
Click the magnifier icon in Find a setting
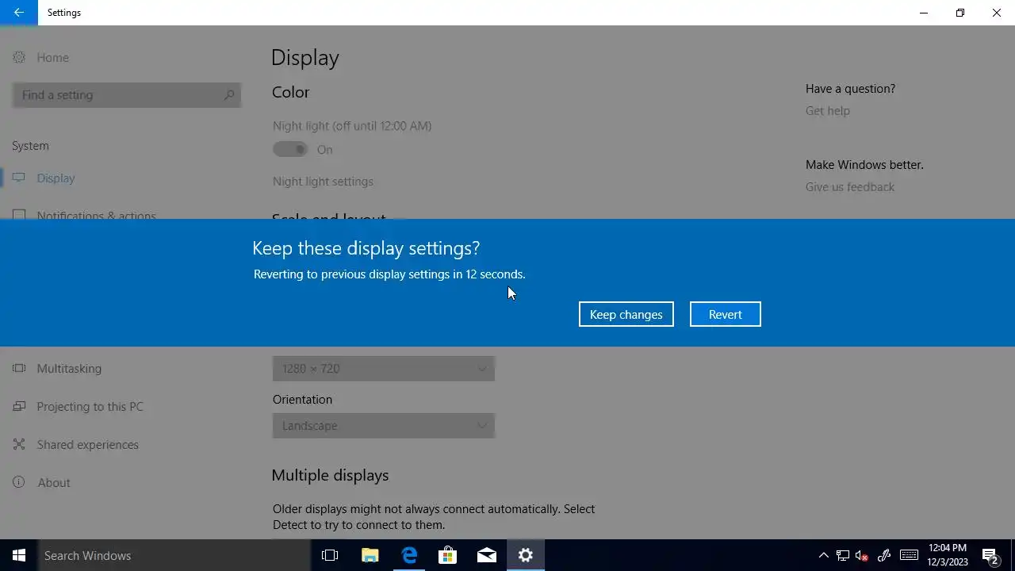tap(229, 95)
